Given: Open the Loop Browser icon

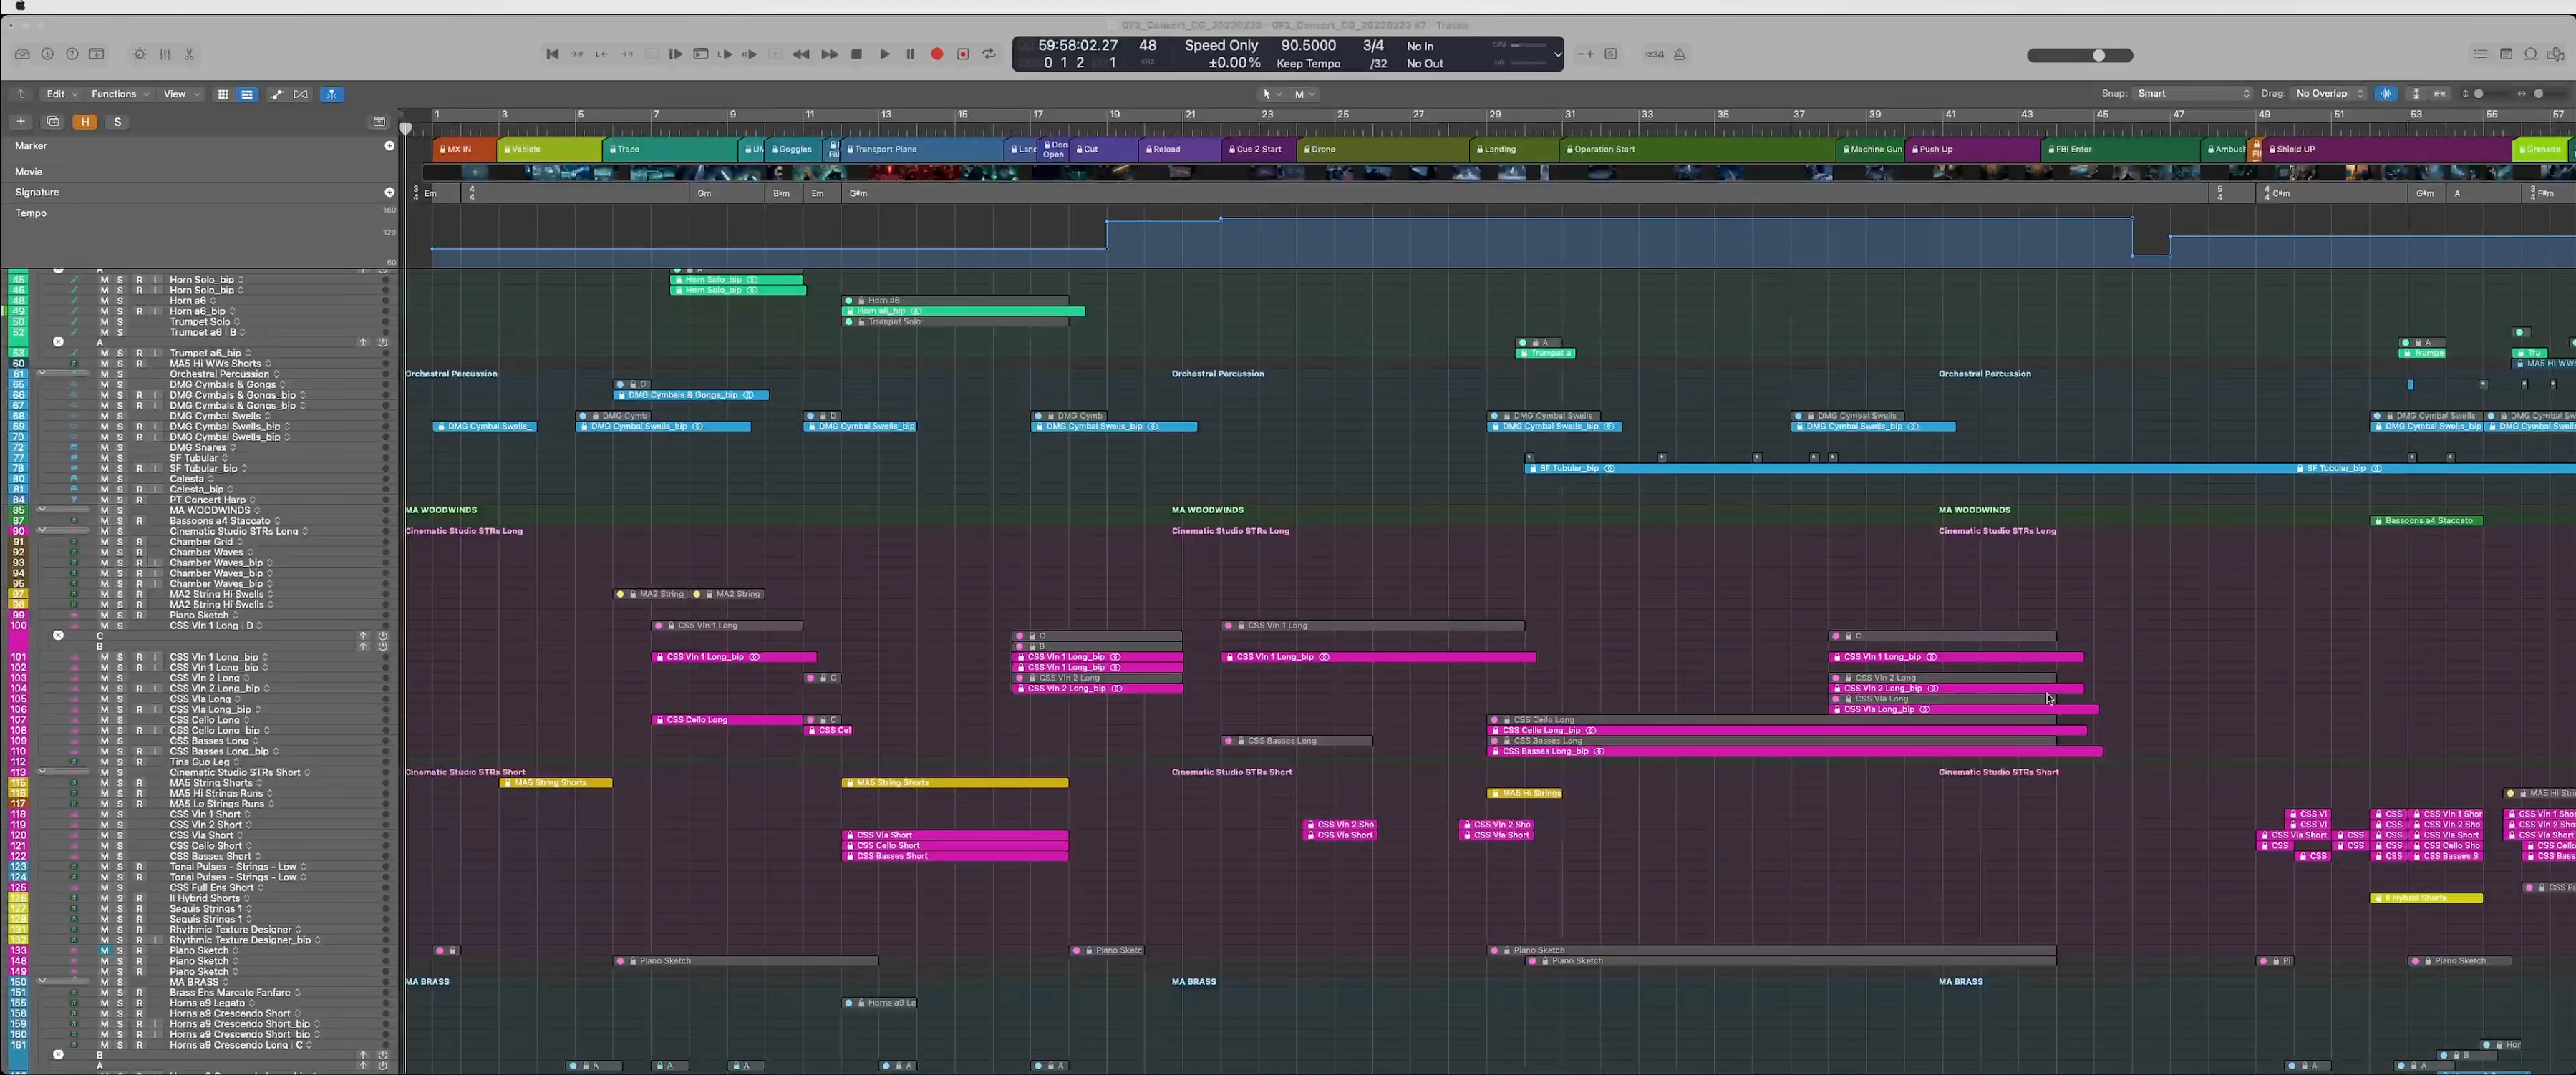Looking at the screenshot, I should click(x=2530, y=54).
